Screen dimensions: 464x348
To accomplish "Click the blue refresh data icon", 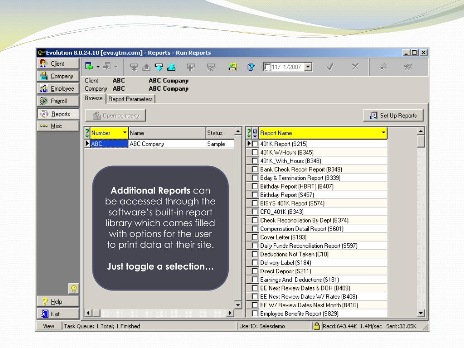I will pyautogui.click(x=251, y=68).
